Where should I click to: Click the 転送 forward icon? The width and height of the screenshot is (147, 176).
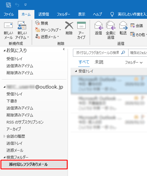[x=123, y=25]
